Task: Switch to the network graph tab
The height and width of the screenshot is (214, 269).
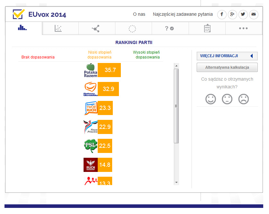Action: click(x=97, y=28)
